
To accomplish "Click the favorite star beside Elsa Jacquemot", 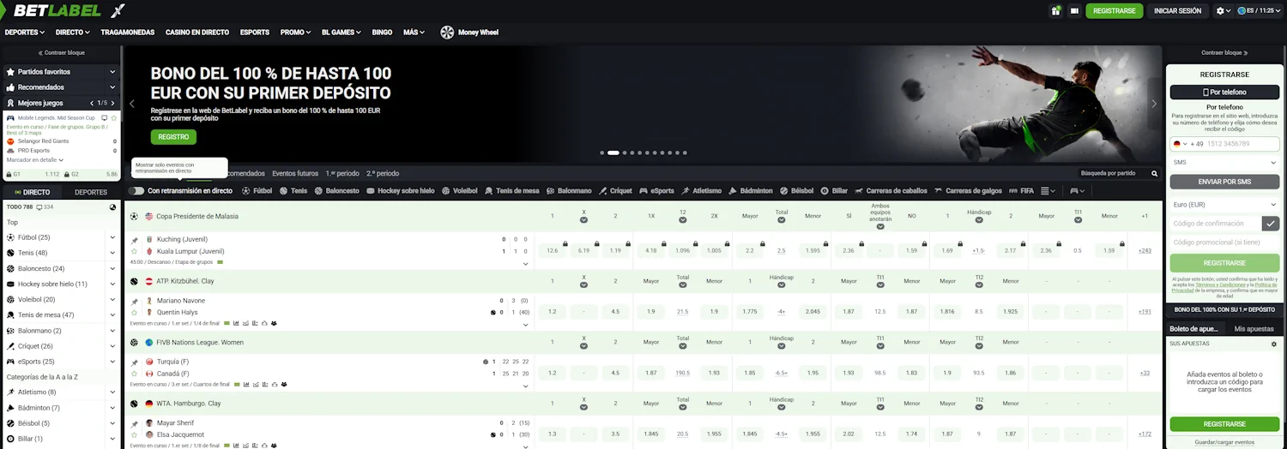I will click(x=134, y=434).
